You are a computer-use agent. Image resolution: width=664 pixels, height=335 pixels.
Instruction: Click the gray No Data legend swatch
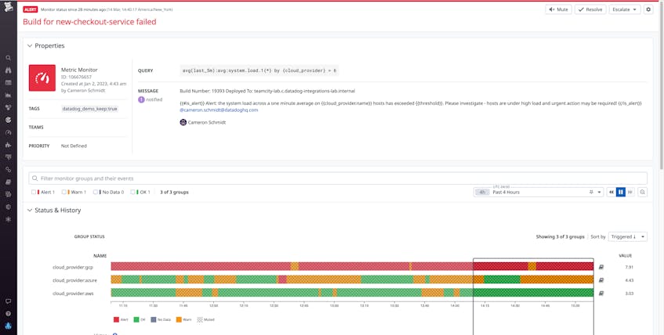154,320
